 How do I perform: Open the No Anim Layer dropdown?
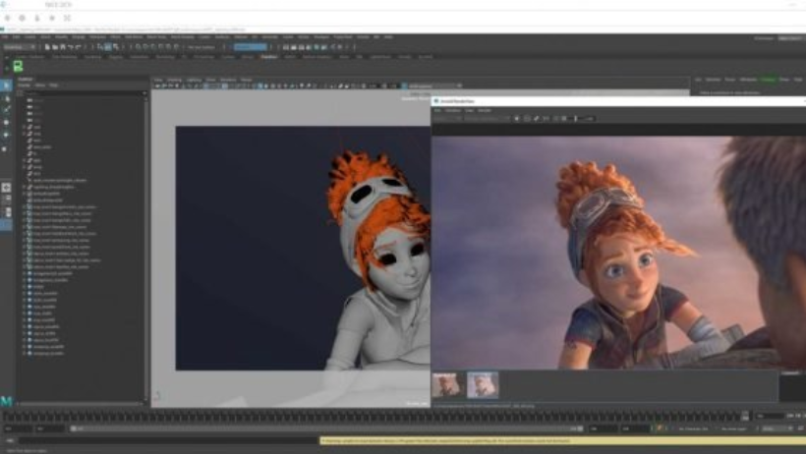[736, 428]
